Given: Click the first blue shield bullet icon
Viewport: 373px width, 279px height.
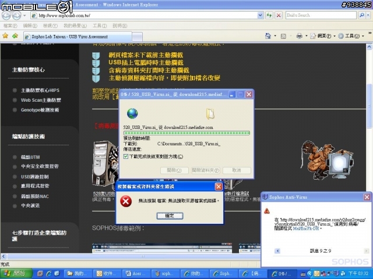Looking at the screenshot, I should pos(96,56).
